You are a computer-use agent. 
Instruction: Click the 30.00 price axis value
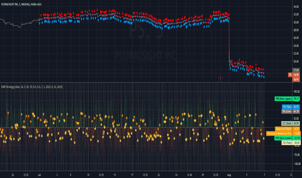tap(296, 22)
